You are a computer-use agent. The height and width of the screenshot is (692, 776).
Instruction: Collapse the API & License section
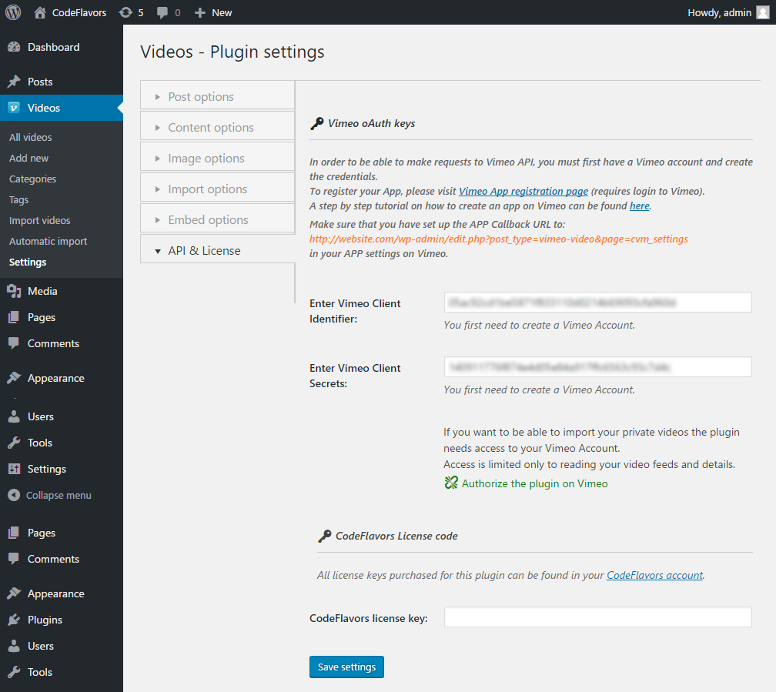pos(217,250)
